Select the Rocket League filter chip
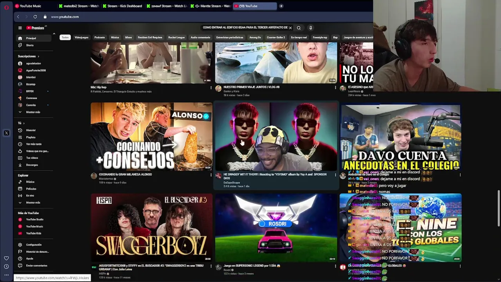 (x=176, y=38)
